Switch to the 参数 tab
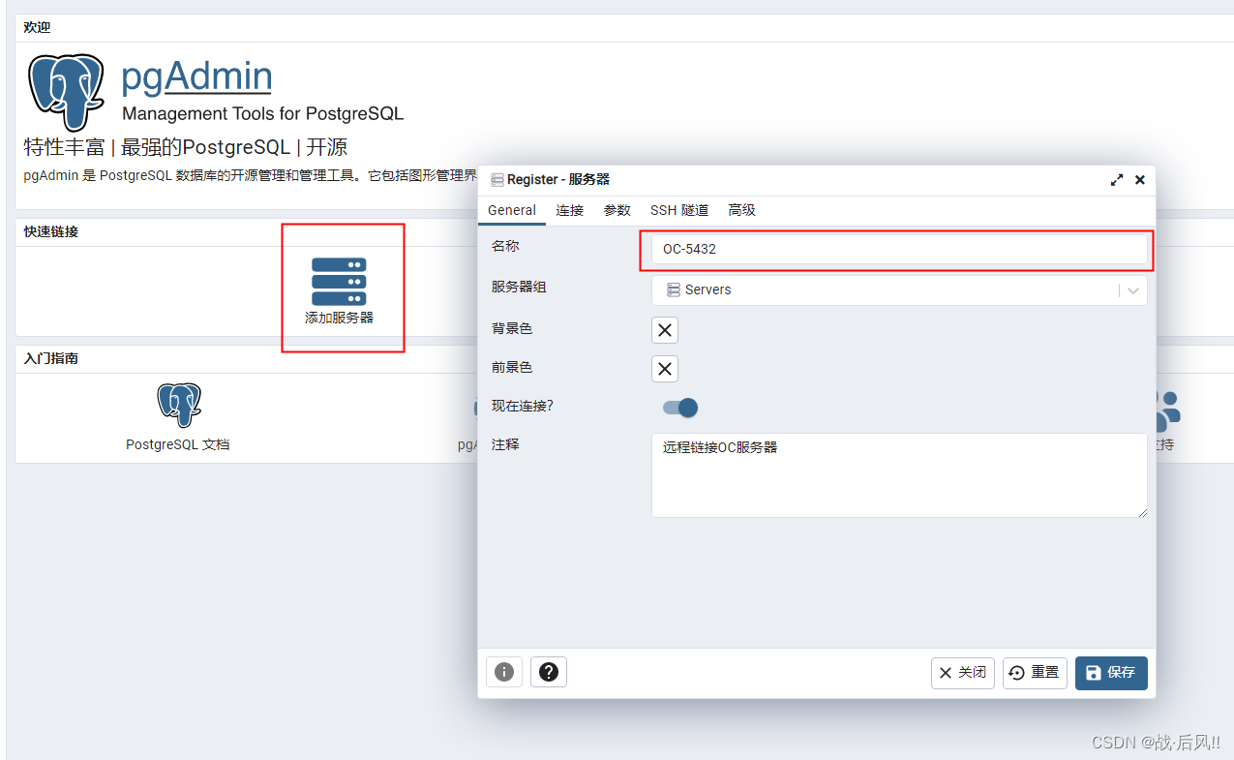The image size is (1234, 760). (x=617, y=210)
